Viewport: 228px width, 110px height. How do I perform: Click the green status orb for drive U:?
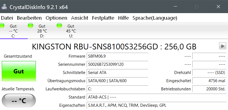pos(59,26)
